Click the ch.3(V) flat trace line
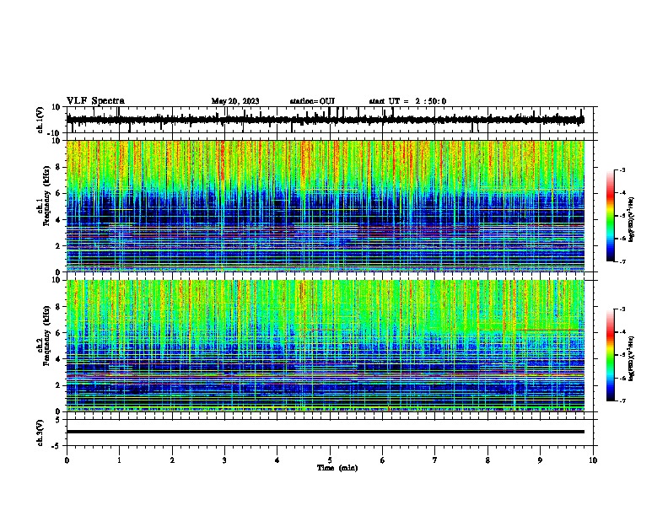 click(326, 432)
